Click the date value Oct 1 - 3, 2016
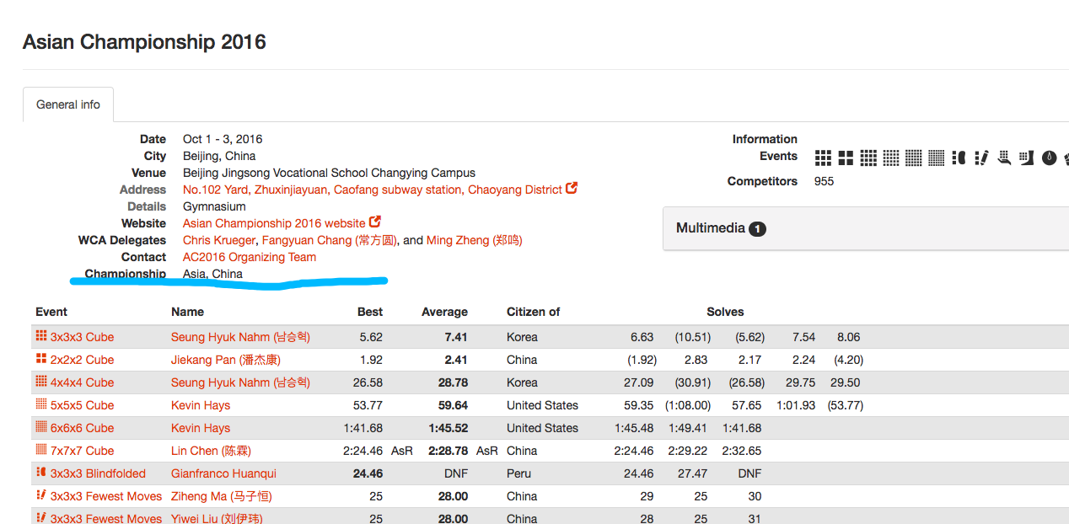Screen dimensions: 1069x524 pyautogui.click(x=223, y=139)
